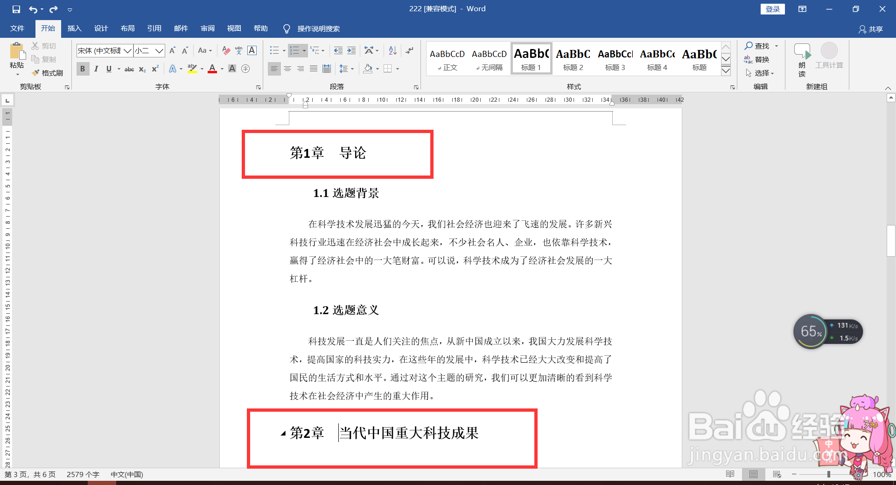Toggle Underline formatting
The width and height of the screenshot is (896, 485).
(109, 69)
